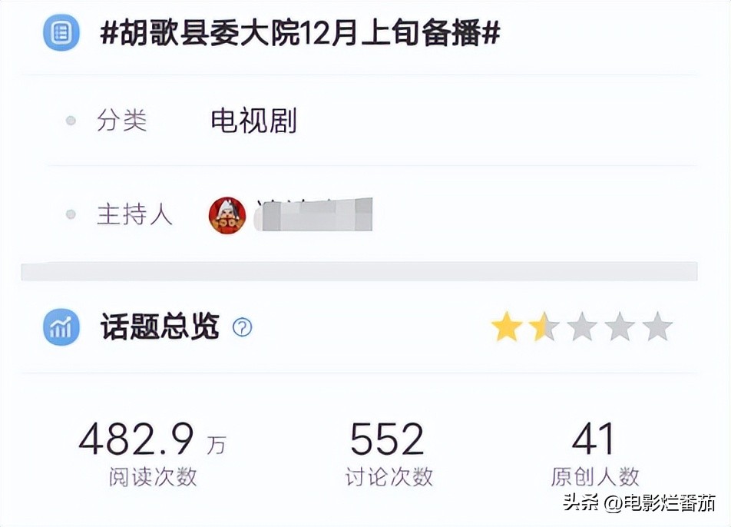The image size is (731, 527).
Task: Click the blurred host username
Action: [313, 214]
